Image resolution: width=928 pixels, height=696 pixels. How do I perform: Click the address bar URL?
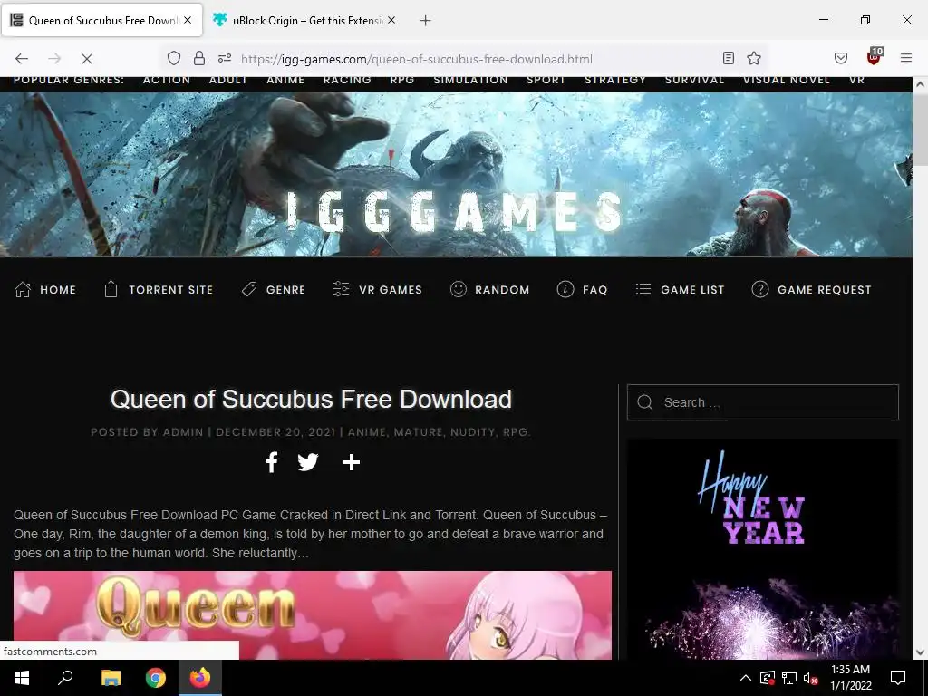[x=416, y=59]
